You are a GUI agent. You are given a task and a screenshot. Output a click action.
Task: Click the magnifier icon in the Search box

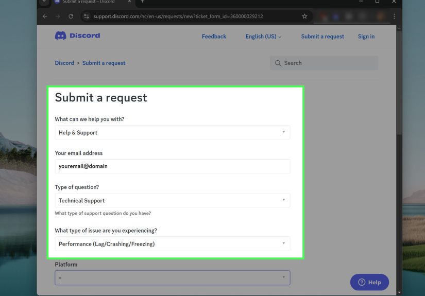point(278,63)
